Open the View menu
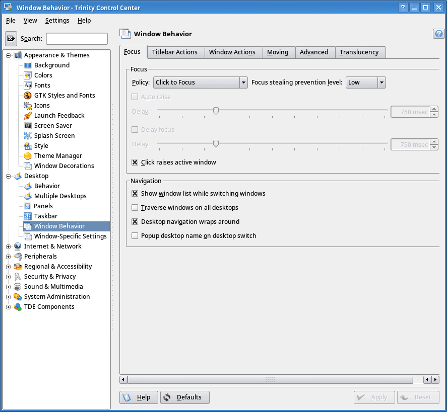This screenshot has width=447, height=412. point(30,21)
